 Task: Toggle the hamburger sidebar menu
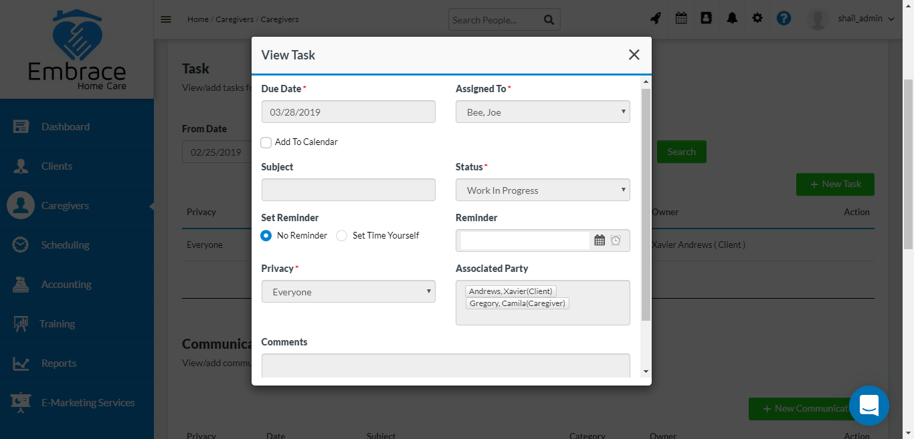(x=166, y=19)
